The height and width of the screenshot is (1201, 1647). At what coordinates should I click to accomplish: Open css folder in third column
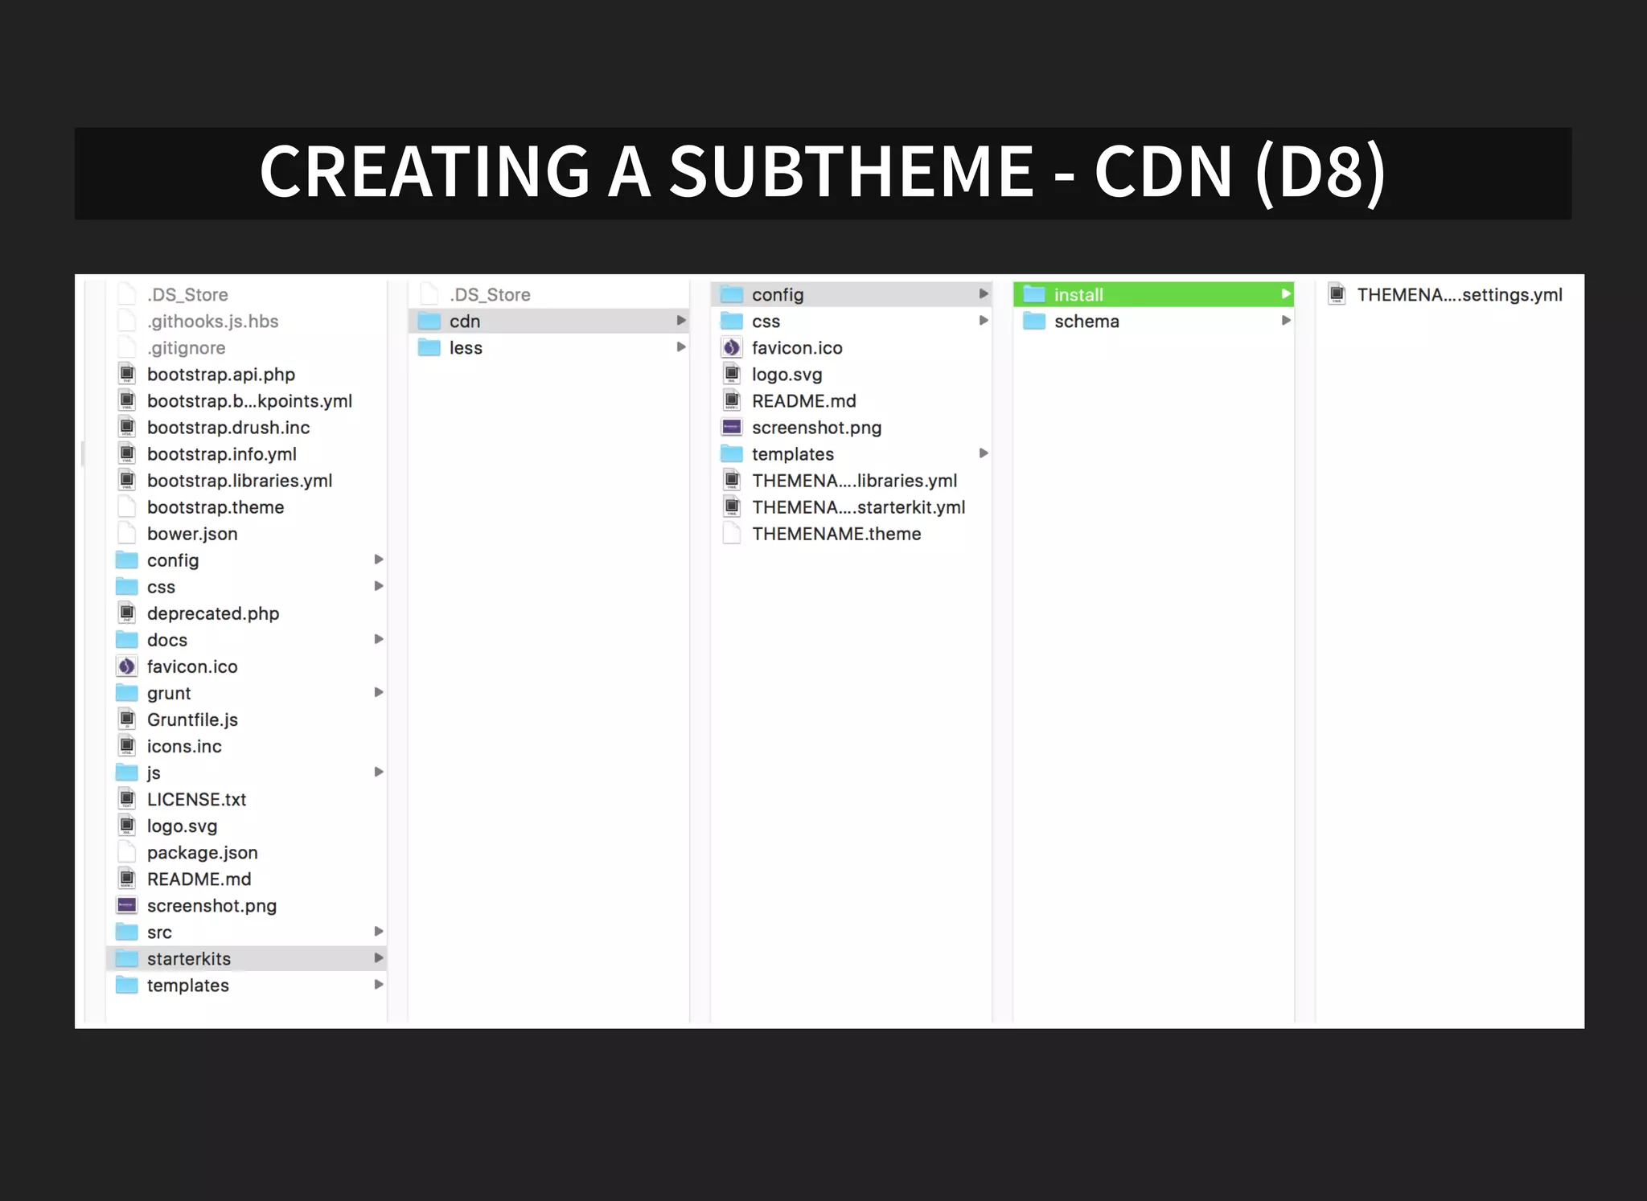(x=851, y=321)
